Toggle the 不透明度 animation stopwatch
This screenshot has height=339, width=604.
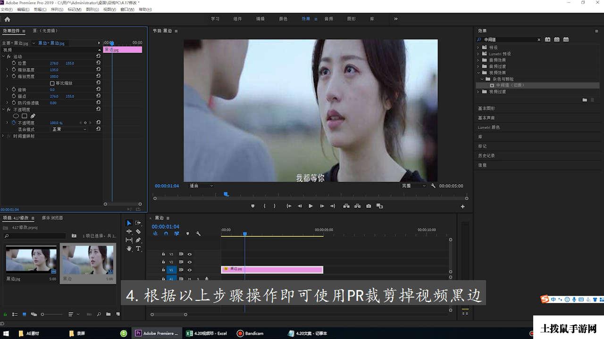[14, 122]
